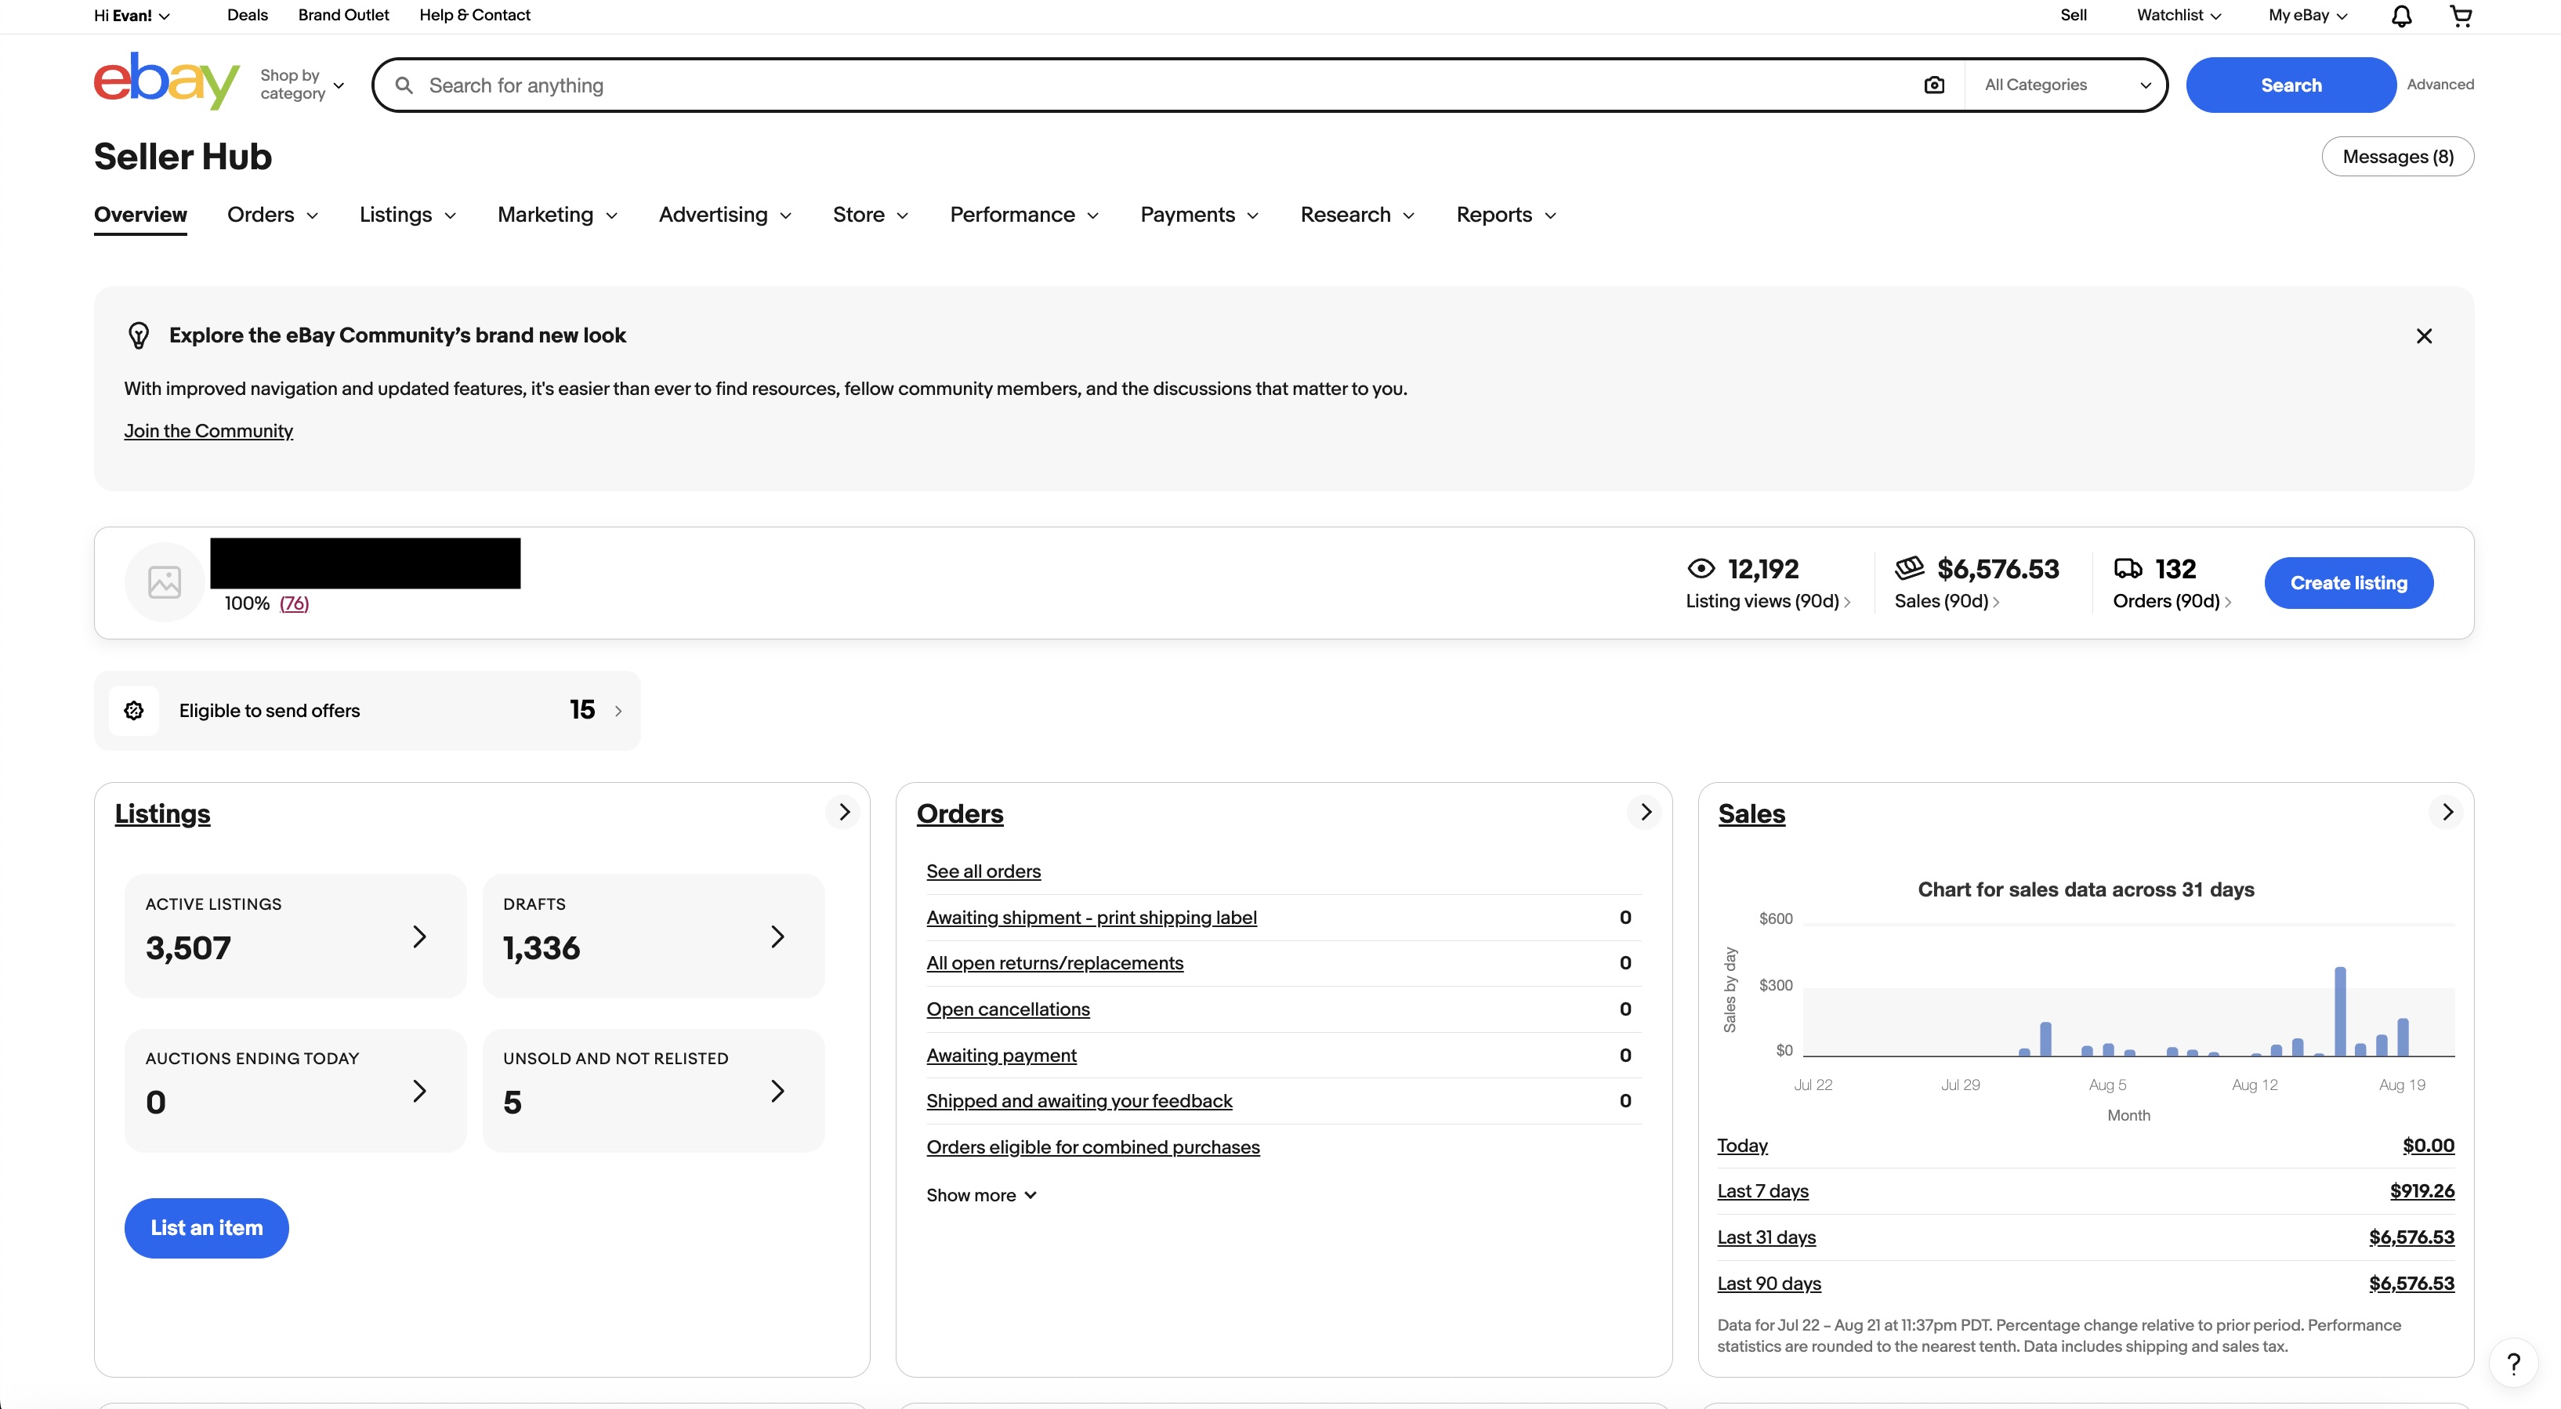Close the eBay Community banner
Screen dimensions: 2561x1409
(x=2424, y=336)
